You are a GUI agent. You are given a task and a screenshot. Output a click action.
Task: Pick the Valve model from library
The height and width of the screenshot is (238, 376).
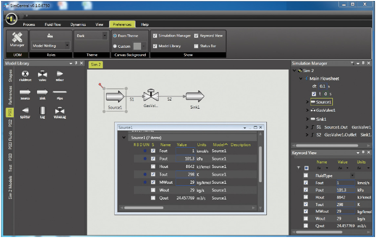click(43, 75)
